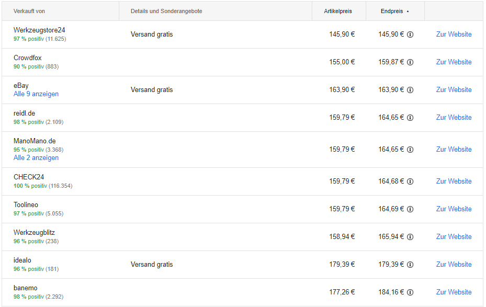Open info icon in banemo row
The image size is (486, 307).
point(410,292)
